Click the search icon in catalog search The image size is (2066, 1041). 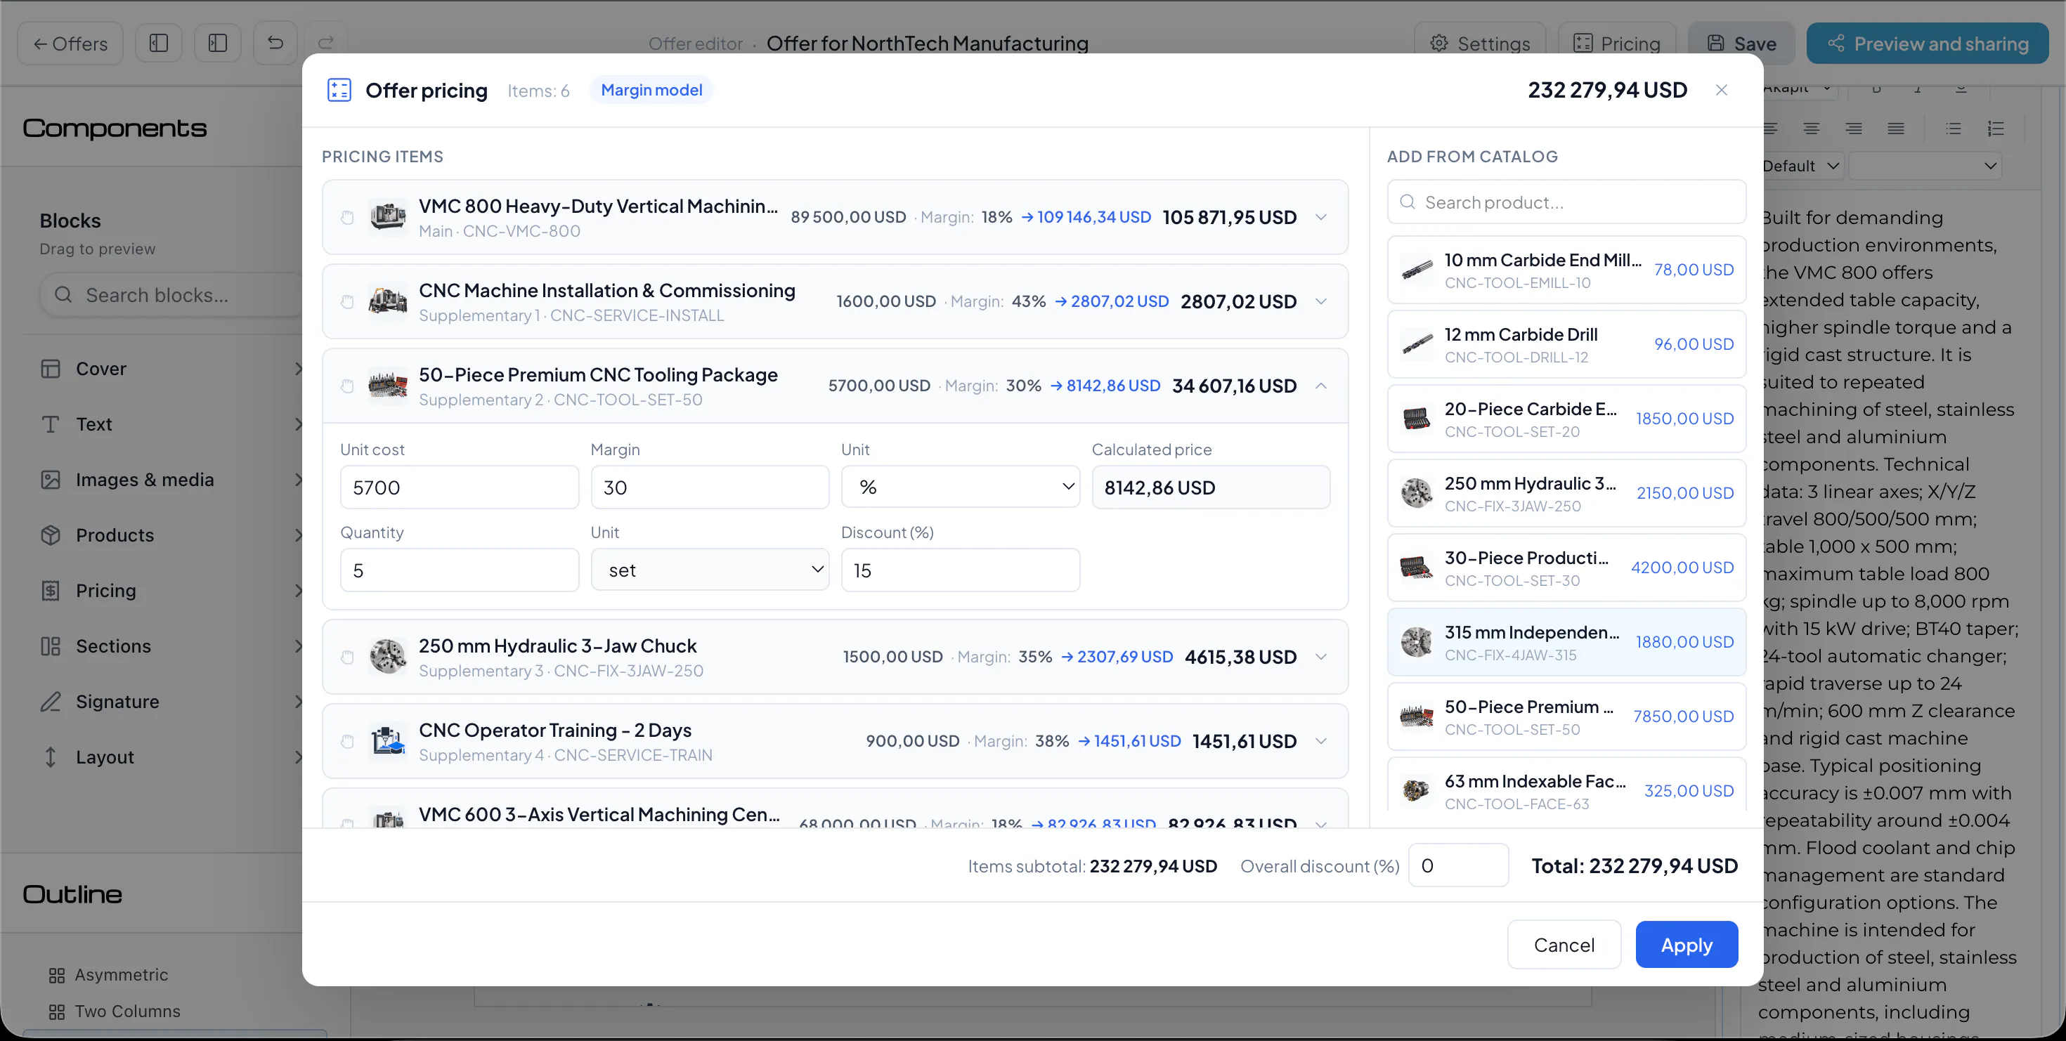pyautogui.click(x=1407, y=202)
